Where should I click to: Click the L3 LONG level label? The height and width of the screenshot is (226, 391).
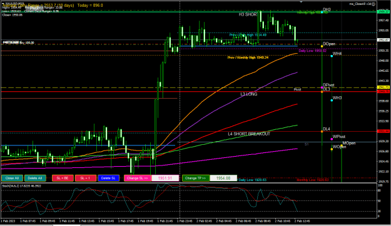[249, 94]
